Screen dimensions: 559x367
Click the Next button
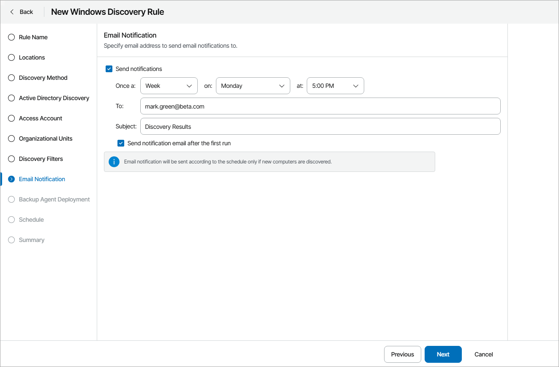click(x=443, y=354)
